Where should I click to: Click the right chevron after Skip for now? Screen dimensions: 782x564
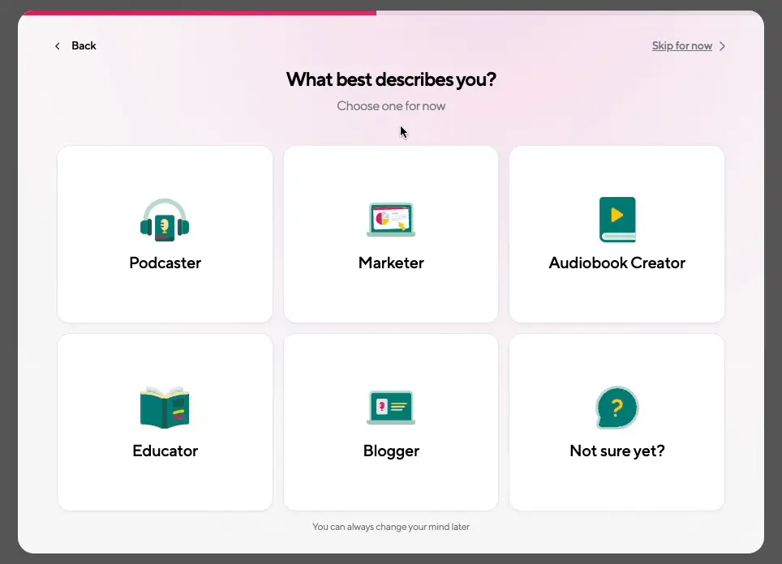(722, 46)
